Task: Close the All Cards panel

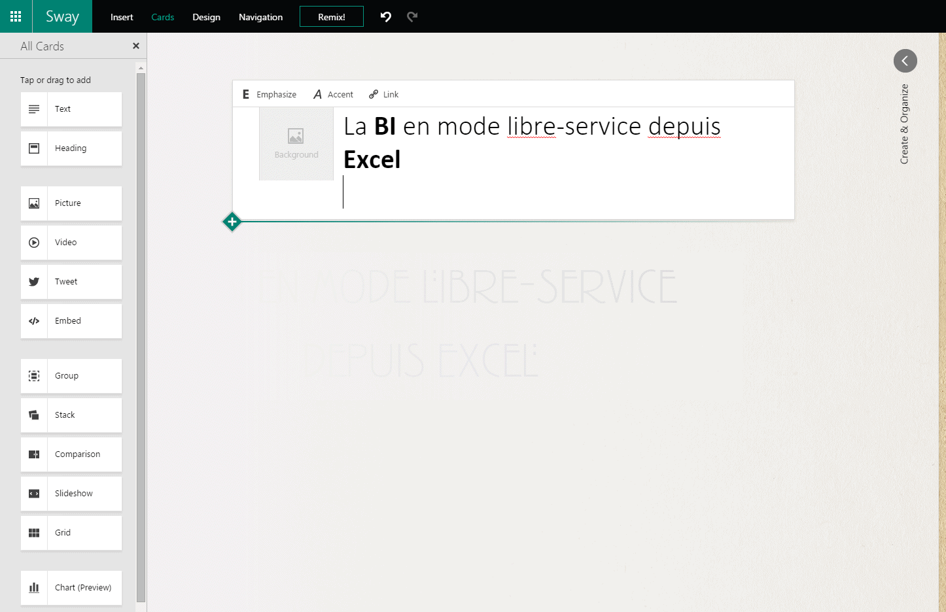Action: [136, 46]
